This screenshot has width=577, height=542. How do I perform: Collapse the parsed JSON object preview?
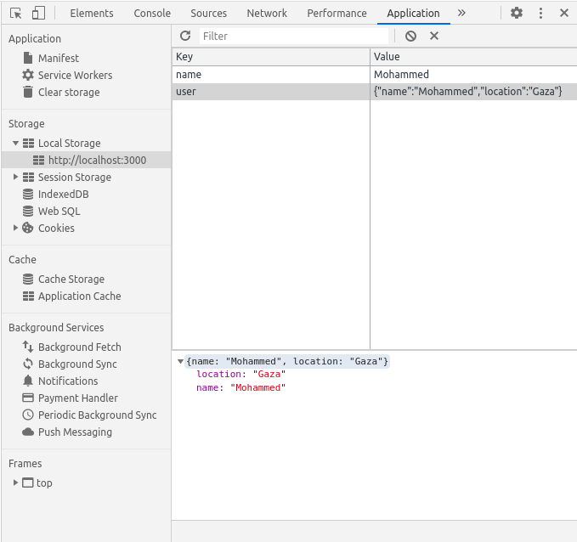click(x=180, y=361)
